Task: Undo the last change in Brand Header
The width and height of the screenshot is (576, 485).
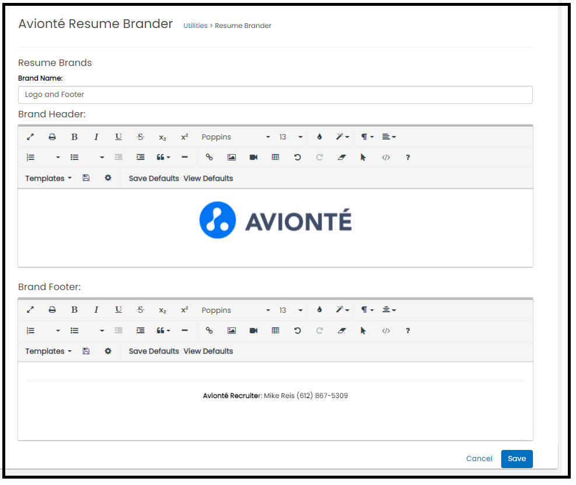Action: point(298,157)
